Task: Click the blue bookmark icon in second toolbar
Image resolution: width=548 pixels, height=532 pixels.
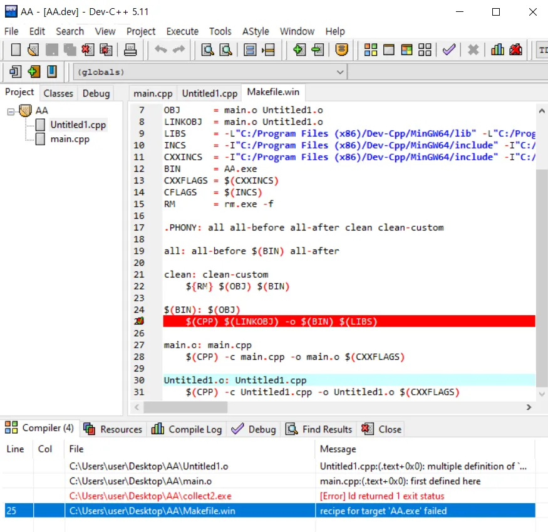Action: coord(52,71)
